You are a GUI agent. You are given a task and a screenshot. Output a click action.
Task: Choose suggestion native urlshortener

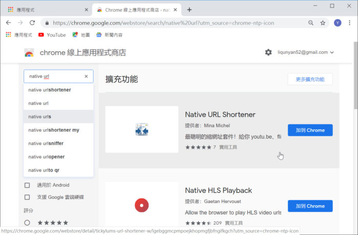pyautogui.click(x=58, y=90)
